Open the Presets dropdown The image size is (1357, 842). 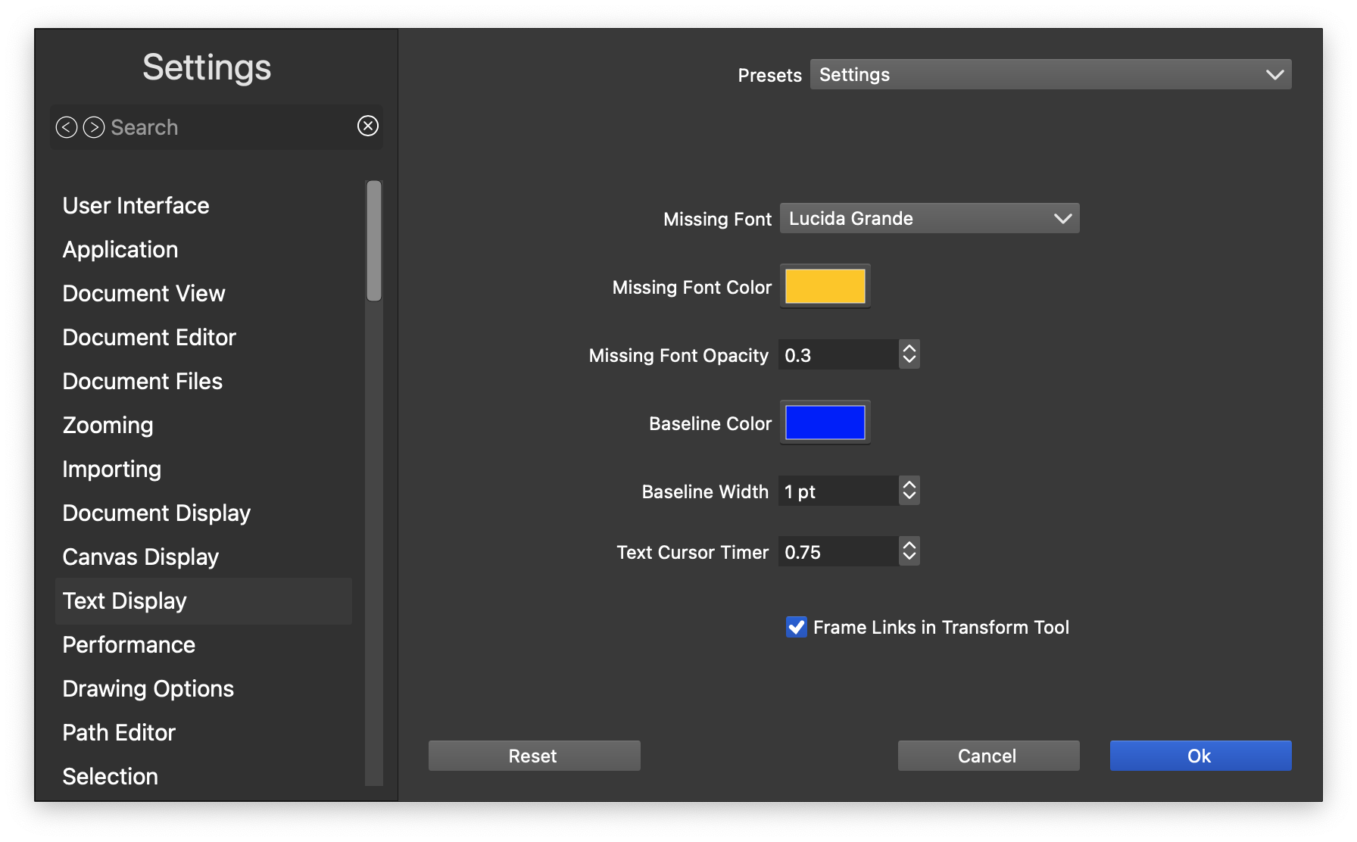point(1050,74)
